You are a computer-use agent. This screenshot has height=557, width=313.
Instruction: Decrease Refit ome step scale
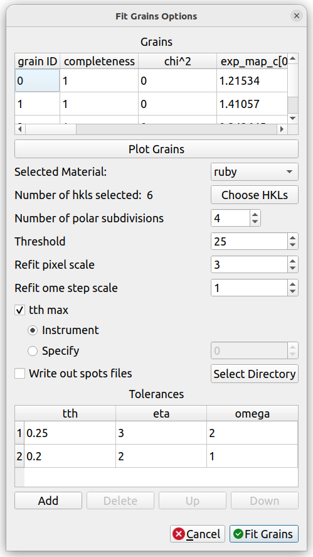point(292,291)
